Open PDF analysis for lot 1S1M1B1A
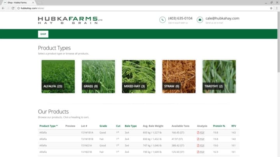The height and width of the screenshot is (157, 280). [201, 133]
